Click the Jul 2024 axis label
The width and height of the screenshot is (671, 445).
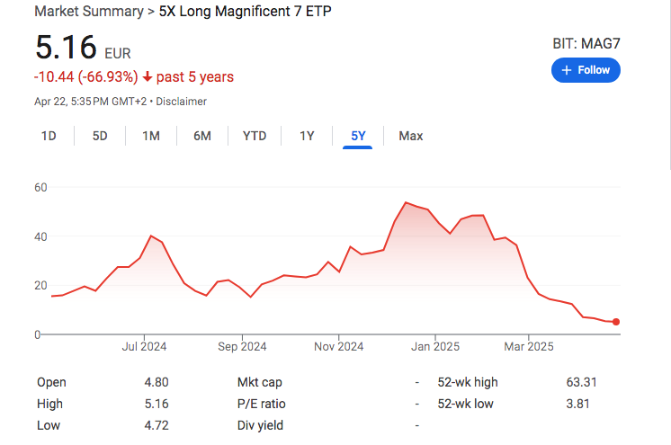coord(143,346)
